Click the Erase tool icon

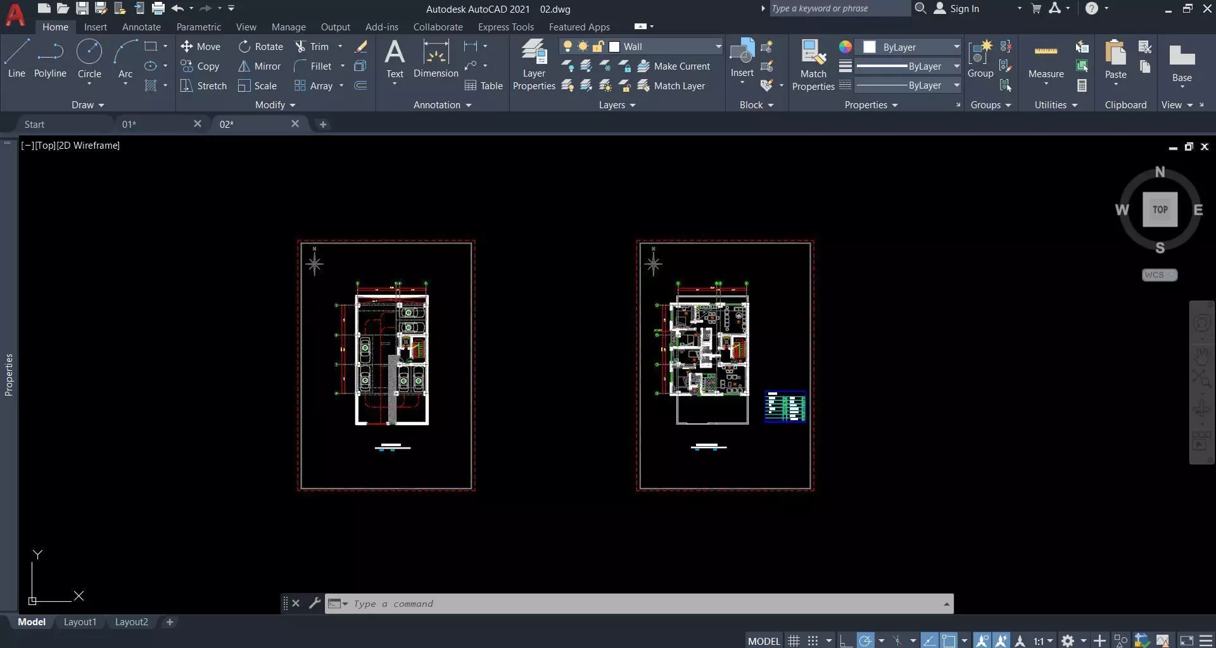361,46
